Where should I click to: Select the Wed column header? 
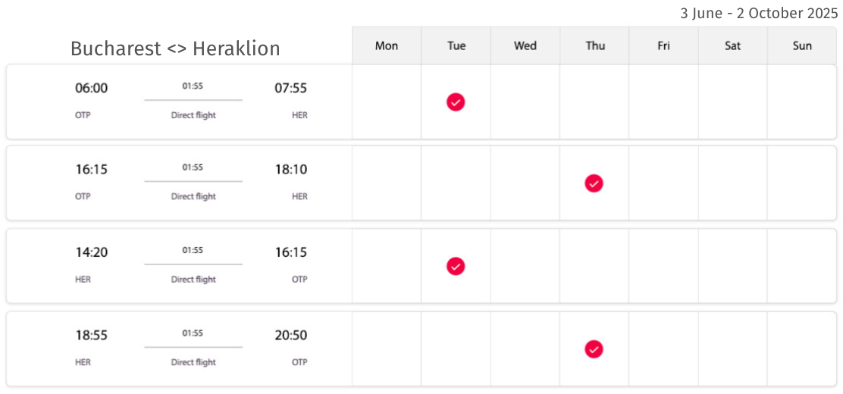tap(525, 45)
